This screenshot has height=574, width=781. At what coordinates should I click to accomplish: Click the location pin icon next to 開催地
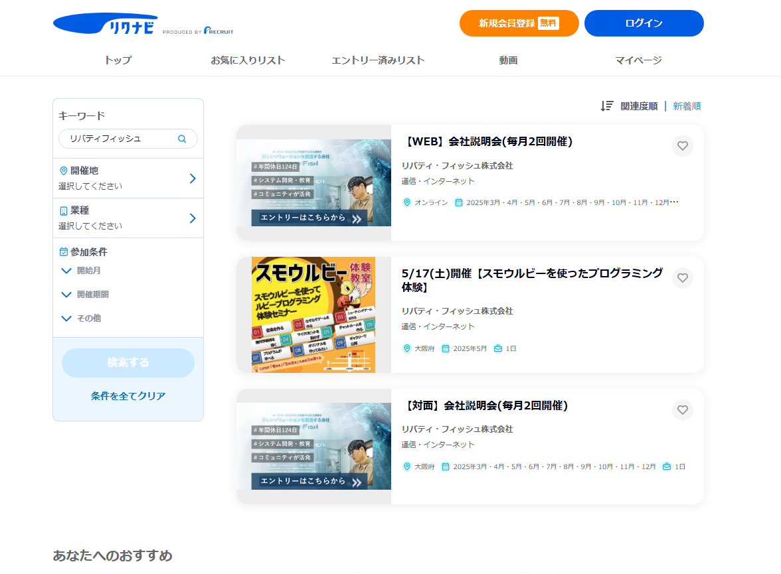click(x=64, y=171)
